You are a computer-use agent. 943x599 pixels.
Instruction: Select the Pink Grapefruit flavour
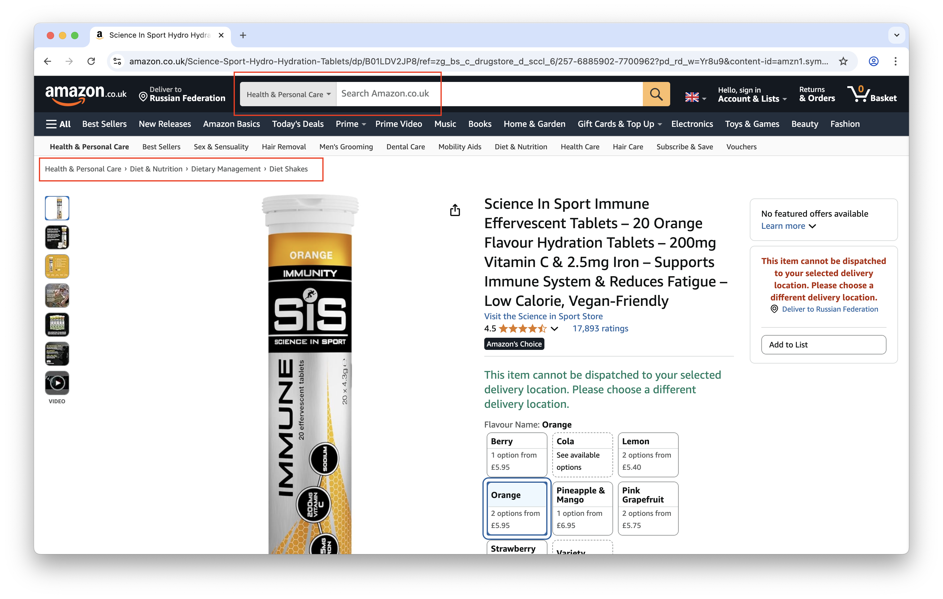(x=648, y=508)
